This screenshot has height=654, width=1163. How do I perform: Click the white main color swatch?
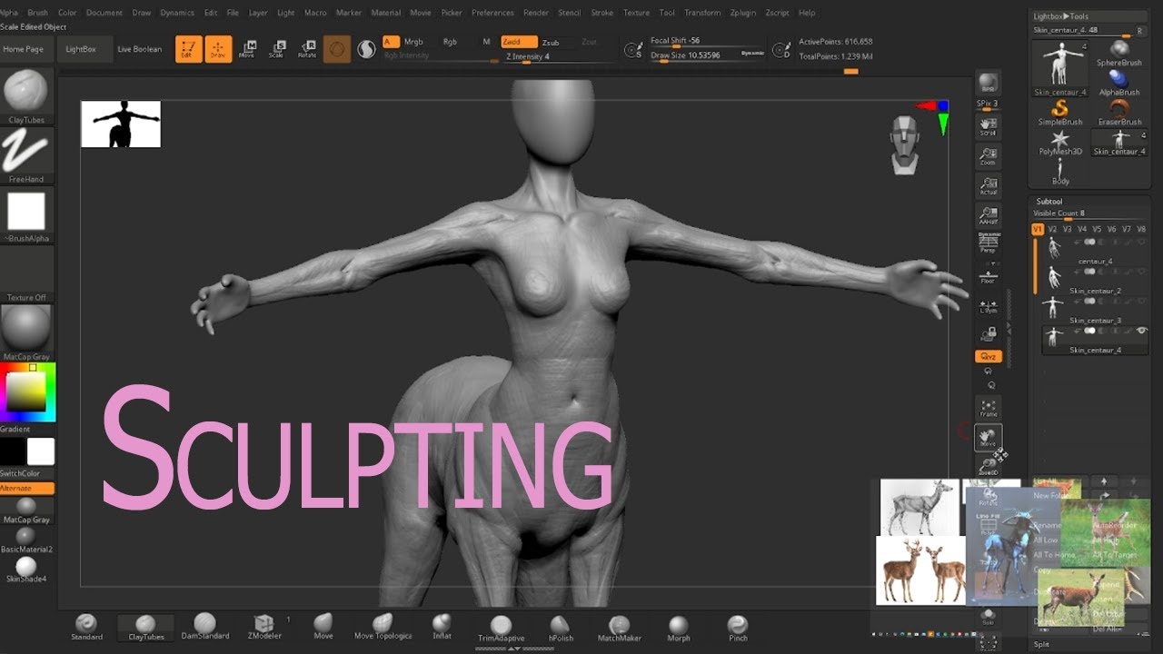coord(41,451)
